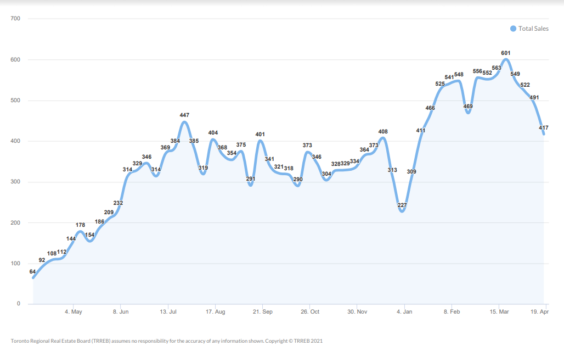Select the 466 data label
Viewport: 564px width, 357px height.
[x=430, y=108]
